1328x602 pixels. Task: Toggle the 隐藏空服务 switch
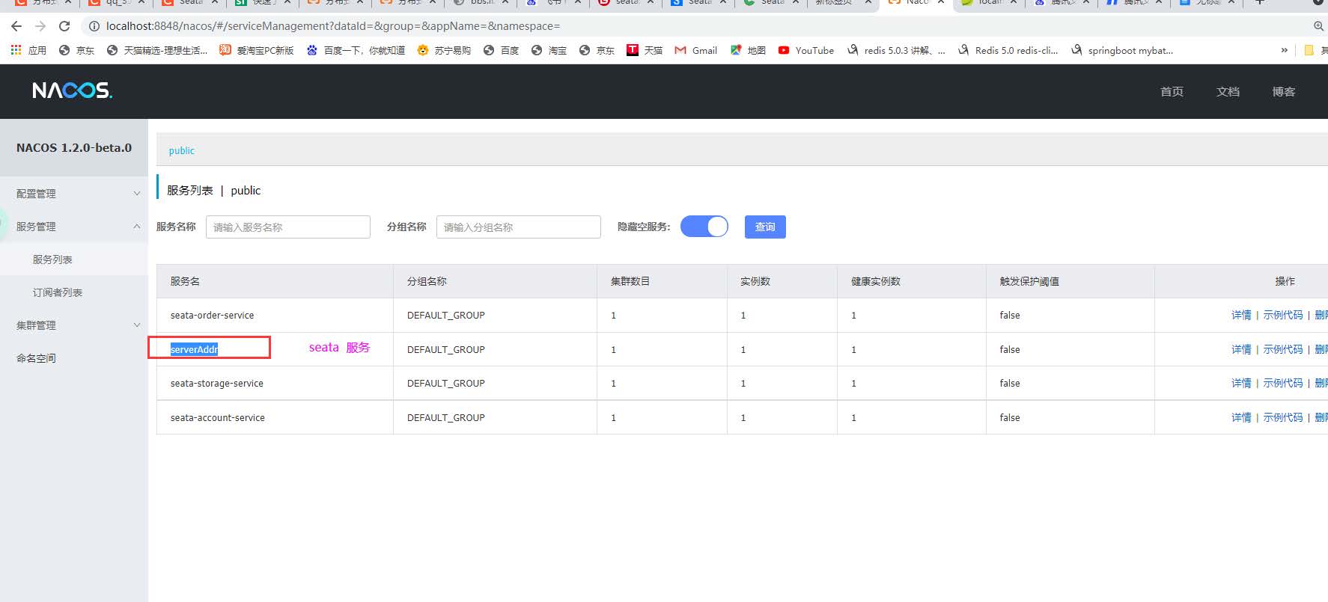tap(704, 227)
